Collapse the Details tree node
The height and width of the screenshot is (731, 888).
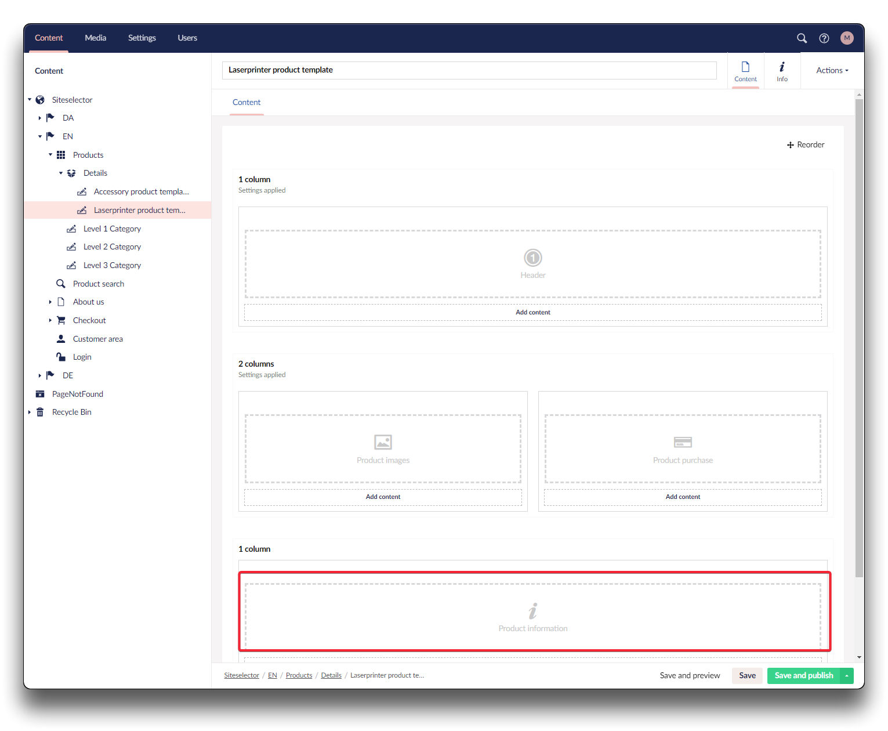tap(60, 173)
